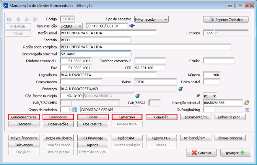The height and width of the screenshot is (165, 257).
Task: Click Movto.financeiro button
Action: (x=24, y=138)
